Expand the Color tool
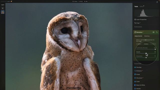Viewport: 160px width, 90px height. pos(138,82)
